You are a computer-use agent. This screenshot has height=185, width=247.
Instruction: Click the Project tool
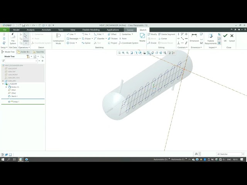(112, 43)
